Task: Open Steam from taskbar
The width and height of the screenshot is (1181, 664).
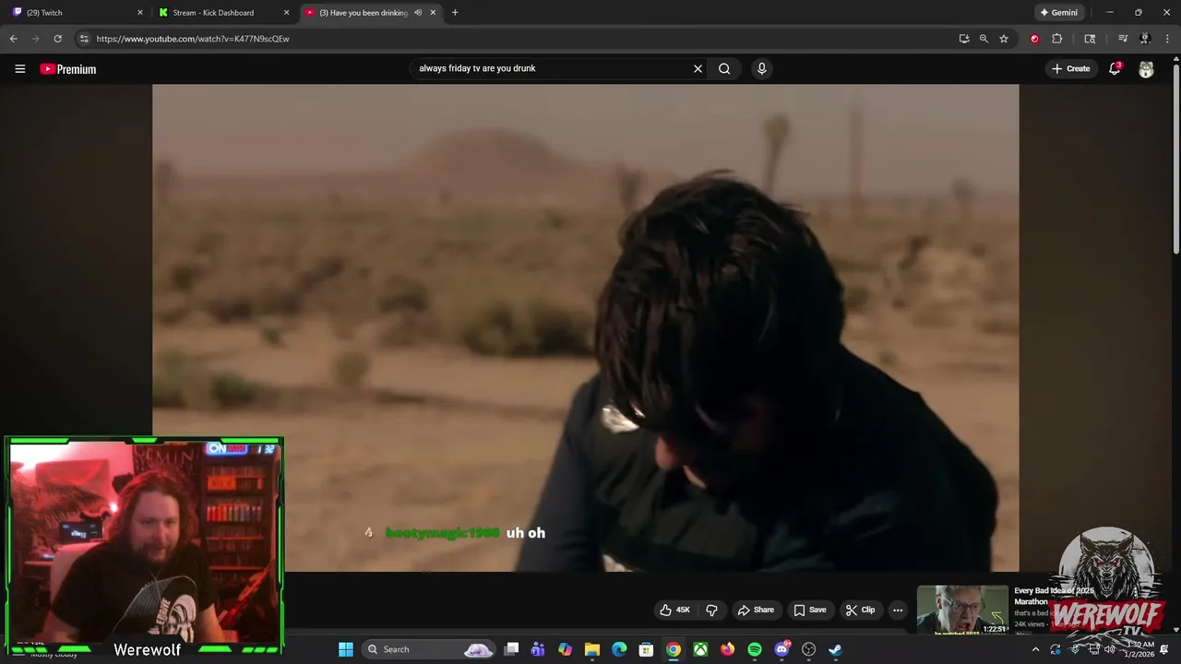Action: [x=835, y=649]
